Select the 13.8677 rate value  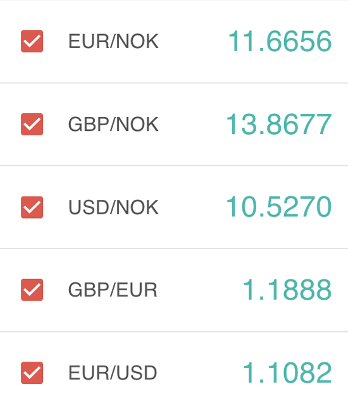tap(279, 124)
